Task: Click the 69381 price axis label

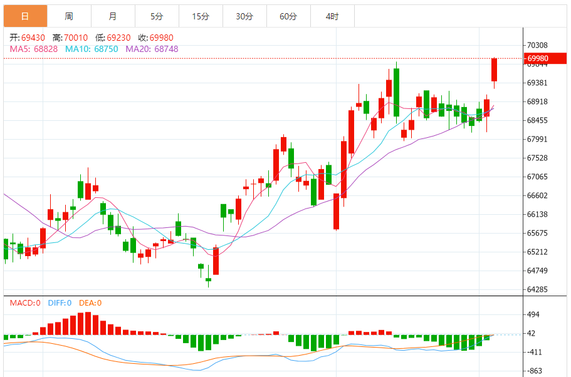Action: [537, 83]
